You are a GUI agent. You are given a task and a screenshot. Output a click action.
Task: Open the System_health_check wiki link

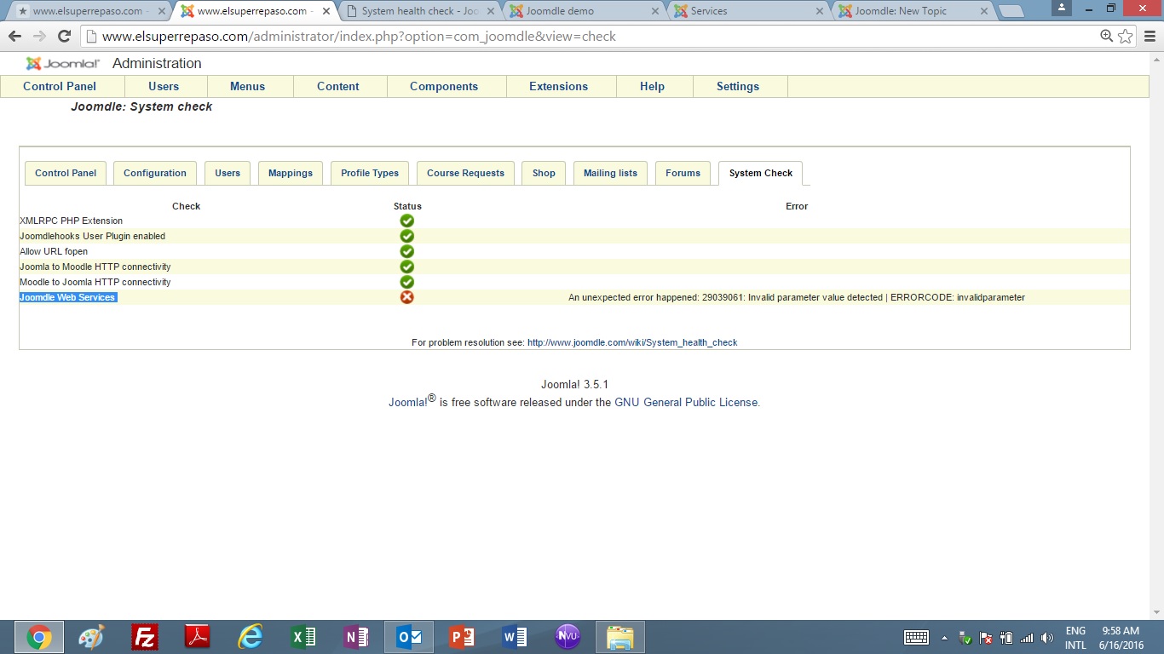pos(632,342)
